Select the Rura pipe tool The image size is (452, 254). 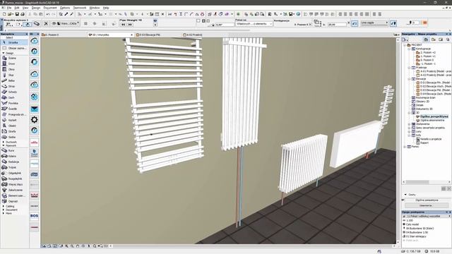tap(14, 150)
